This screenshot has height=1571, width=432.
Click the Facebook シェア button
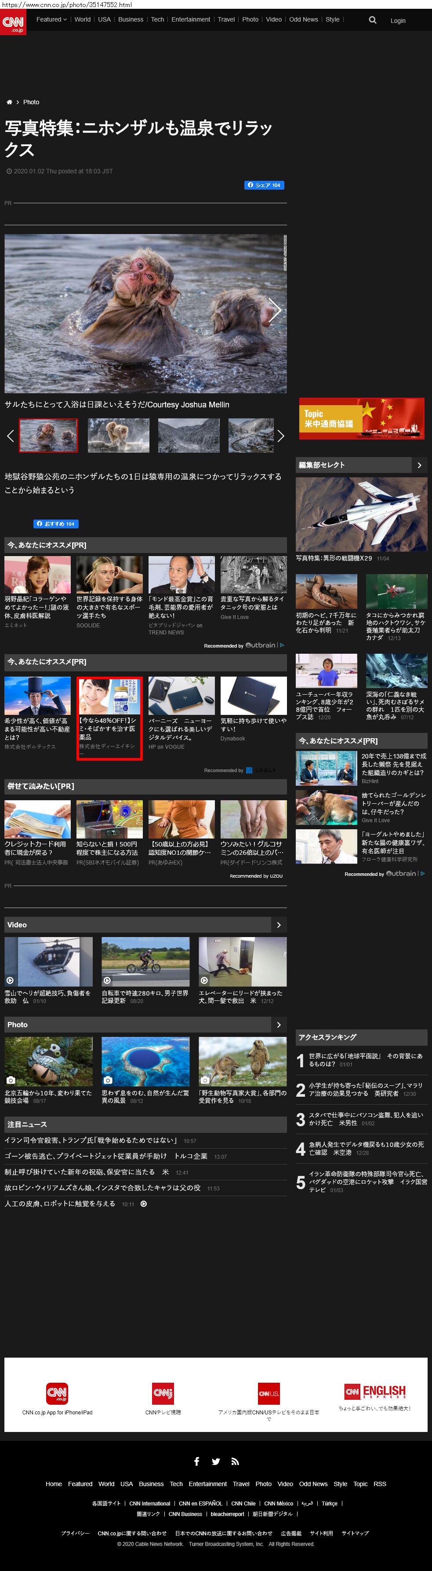click(265, 185)
